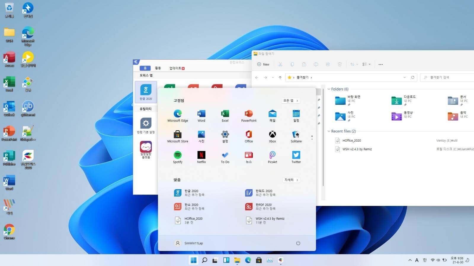This screenshot has width=474, height=266.
Task: Click the search field 즐겨찾기 검색
Action: [x=447, y=77]
